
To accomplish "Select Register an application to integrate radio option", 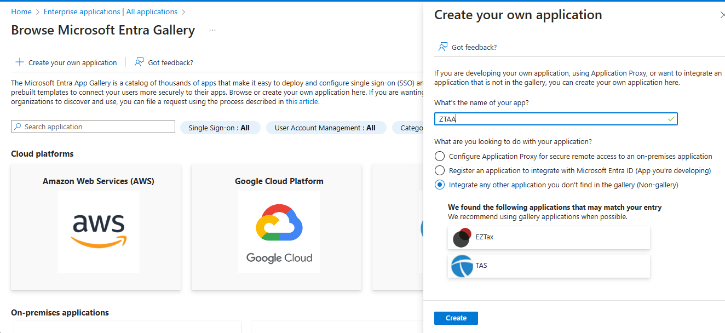I will click(x=440, y=170).
